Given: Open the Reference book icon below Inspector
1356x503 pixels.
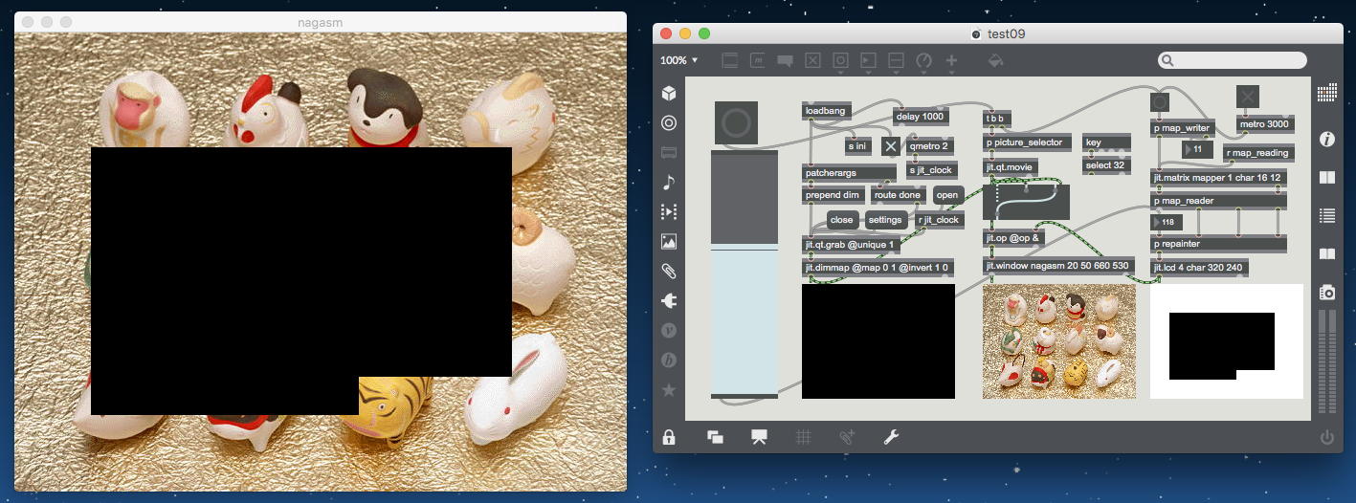Looking at the screenshot, I should 1326,178.
